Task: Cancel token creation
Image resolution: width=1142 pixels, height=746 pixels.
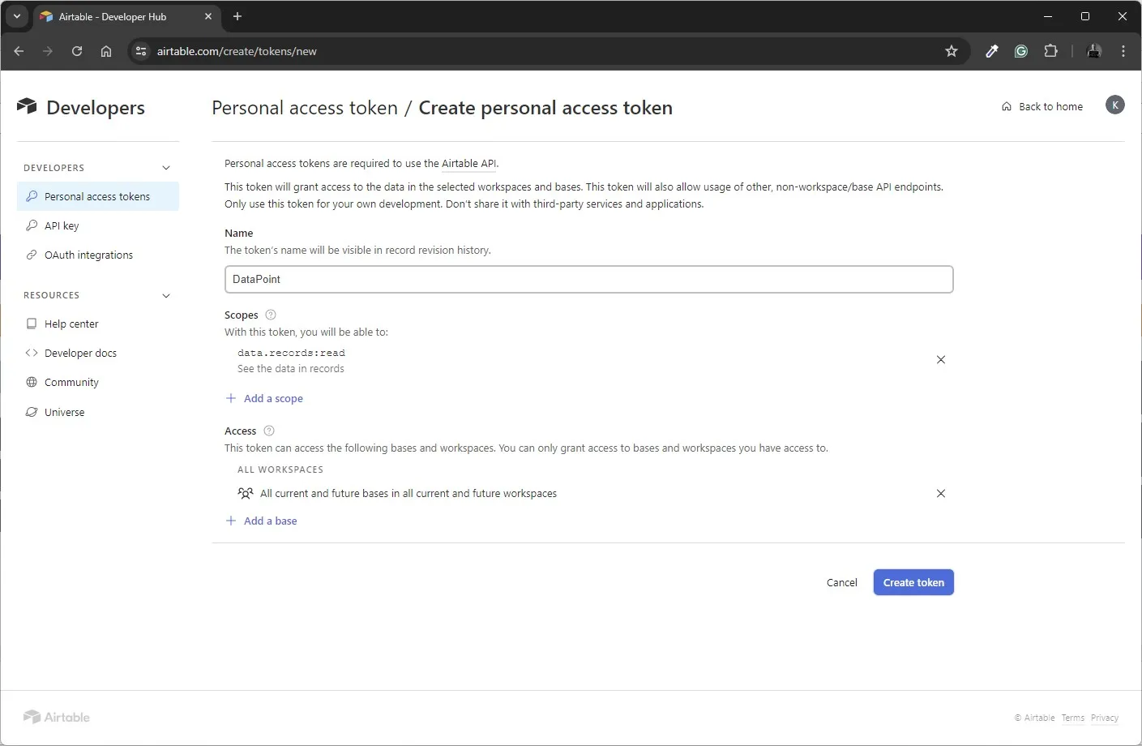Action: click(841, 582)
